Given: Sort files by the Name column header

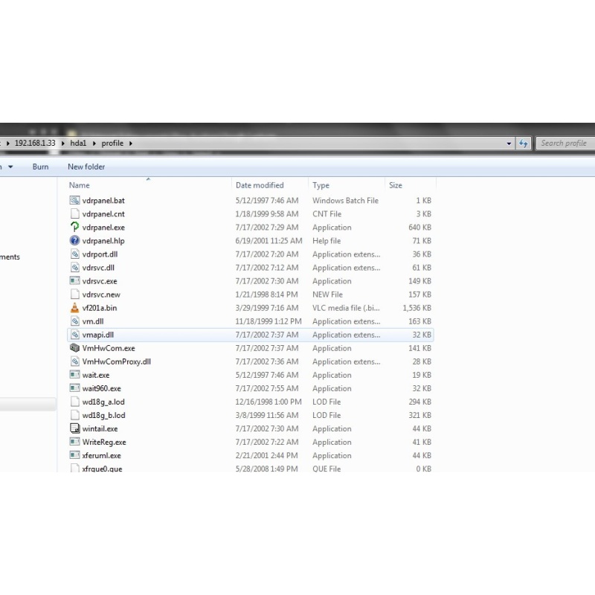Looking at the screenshot, I should pos(80,185).
